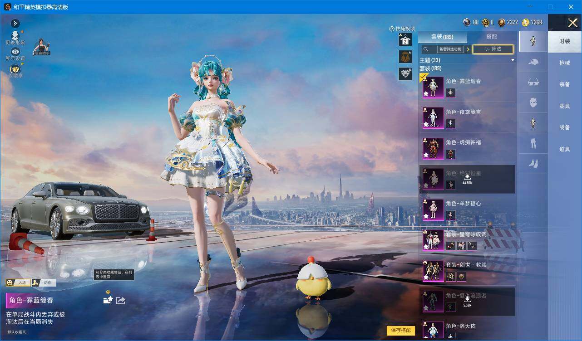
Task: Expand the 主题 (33) dropdown arrow
Action: pos(513,60)
